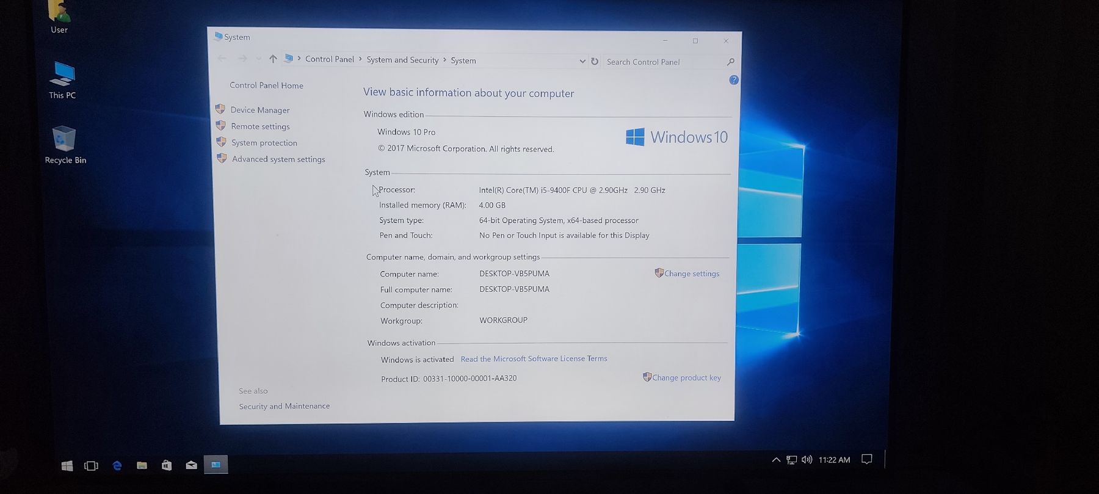The height and width of the screenshot is (494, 1099).
Task: Click the clock showing 11:22 AM
Action: pyautogui.click(x=834, y=460)
